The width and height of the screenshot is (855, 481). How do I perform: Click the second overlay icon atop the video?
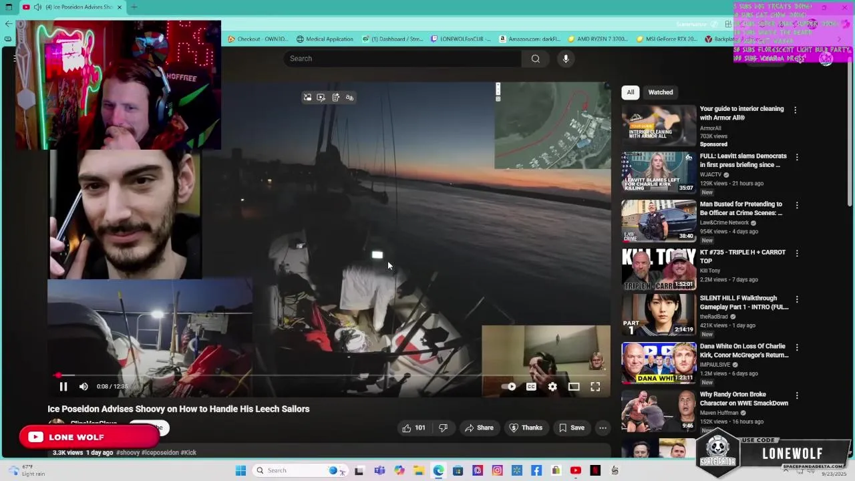coord(321,98)
